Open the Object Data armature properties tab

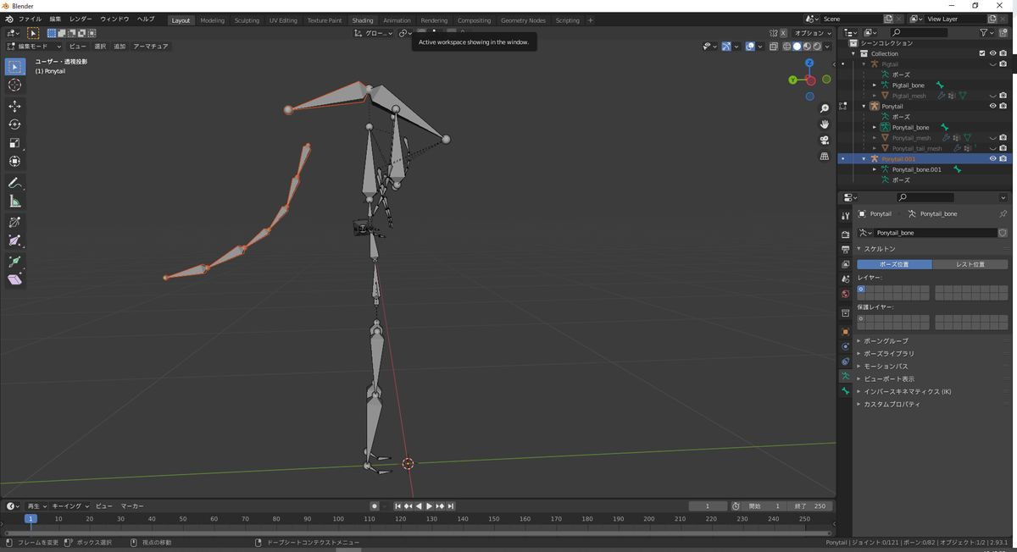(x=845, y=376)
